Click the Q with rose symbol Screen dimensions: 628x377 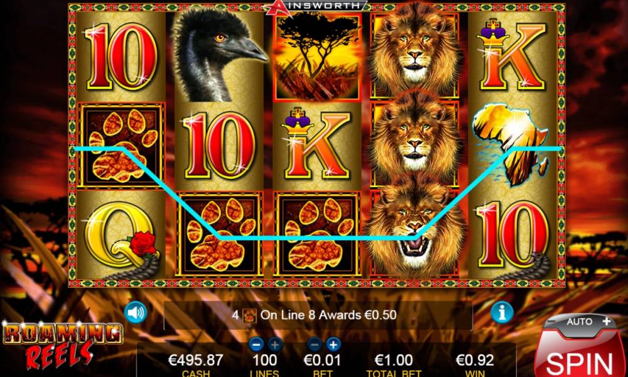coord(122,238)
